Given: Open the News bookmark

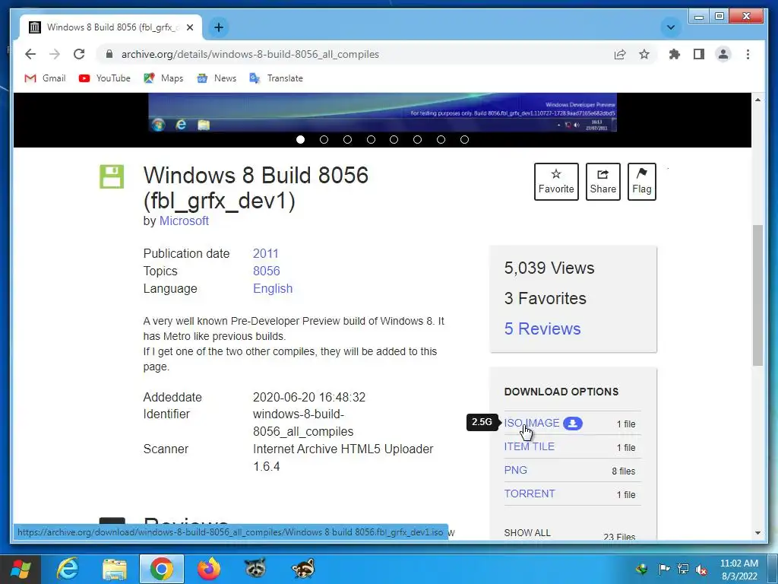Looking at the screenshot, I should 217,78.
